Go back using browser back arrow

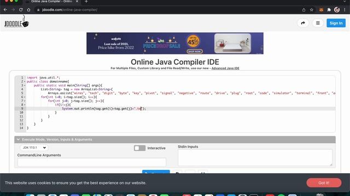coord(5,10)
